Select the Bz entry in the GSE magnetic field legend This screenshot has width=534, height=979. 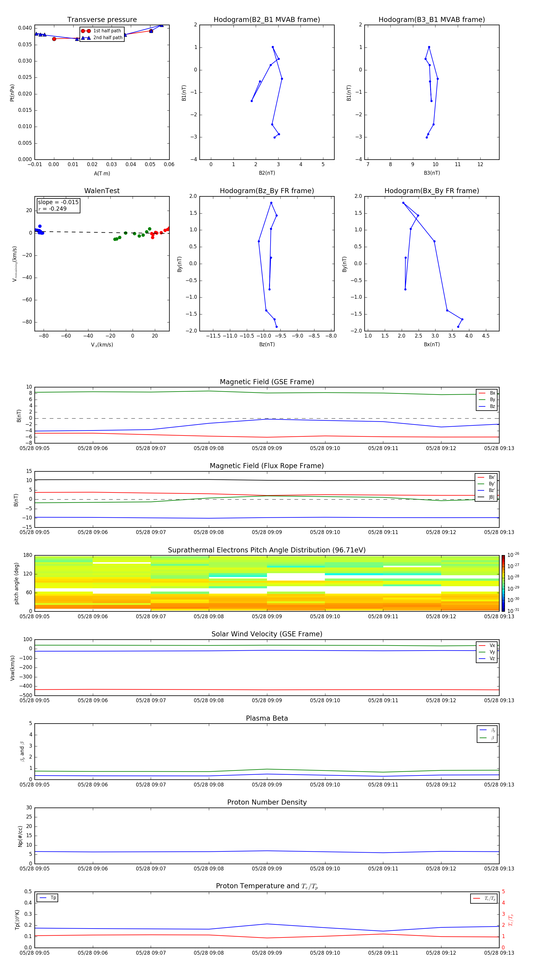(x=487, y=406)
